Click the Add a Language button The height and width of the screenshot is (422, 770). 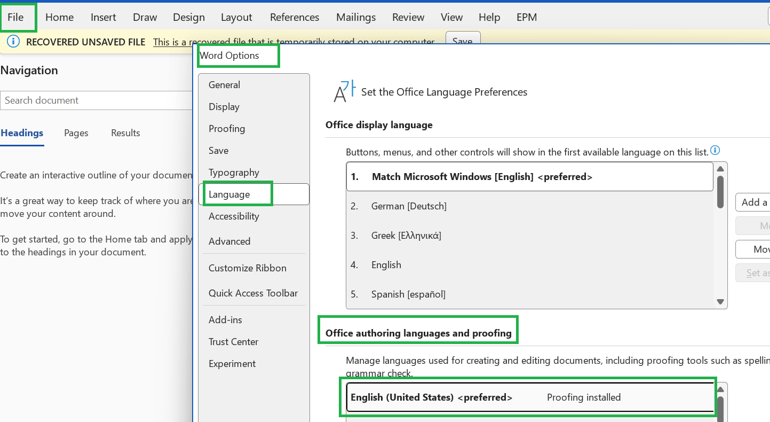(x=753, y=202)
